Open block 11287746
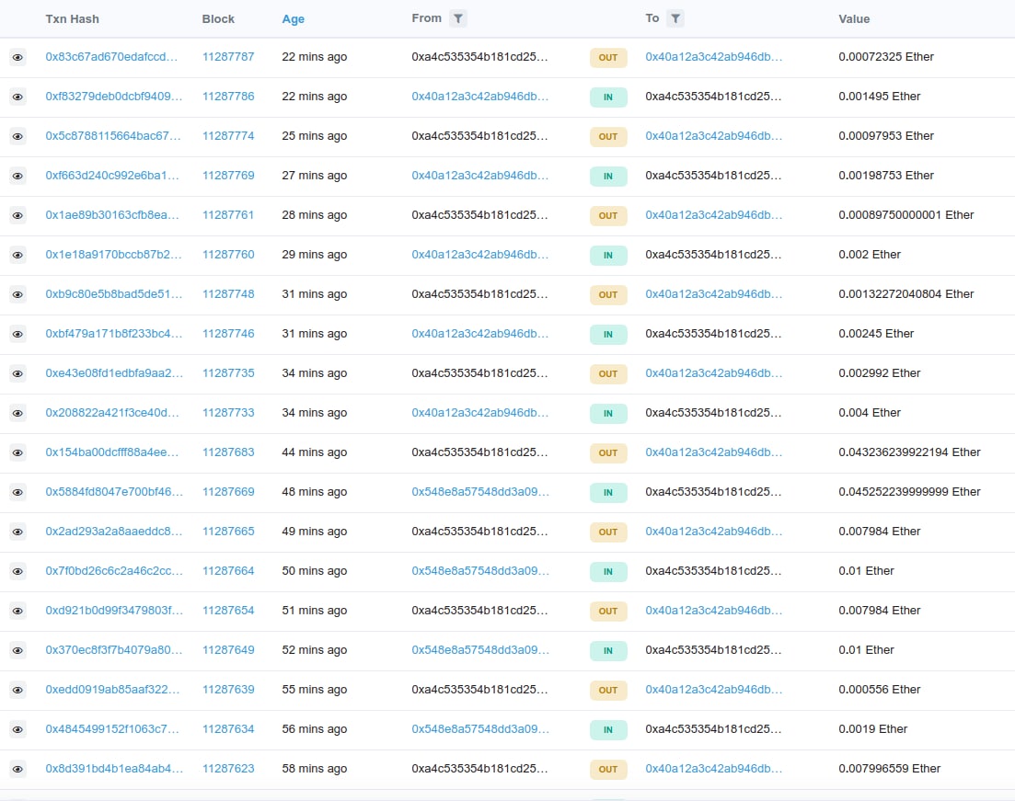 [x=228, y=333]
